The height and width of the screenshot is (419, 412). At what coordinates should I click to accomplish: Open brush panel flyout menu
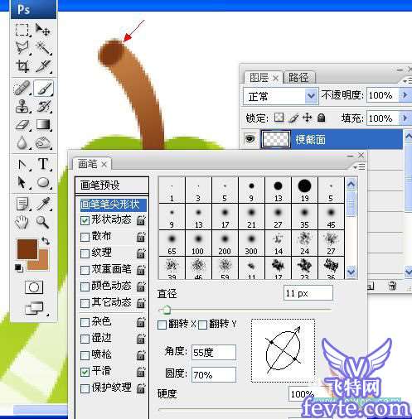pyautogui.click(x=360, y=166)
